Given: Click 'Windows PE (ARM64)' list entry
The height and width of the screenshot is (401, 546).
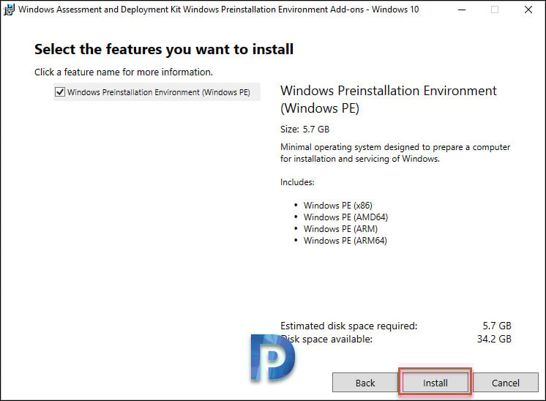Looking at the screenshot, I should pos(345,241).
